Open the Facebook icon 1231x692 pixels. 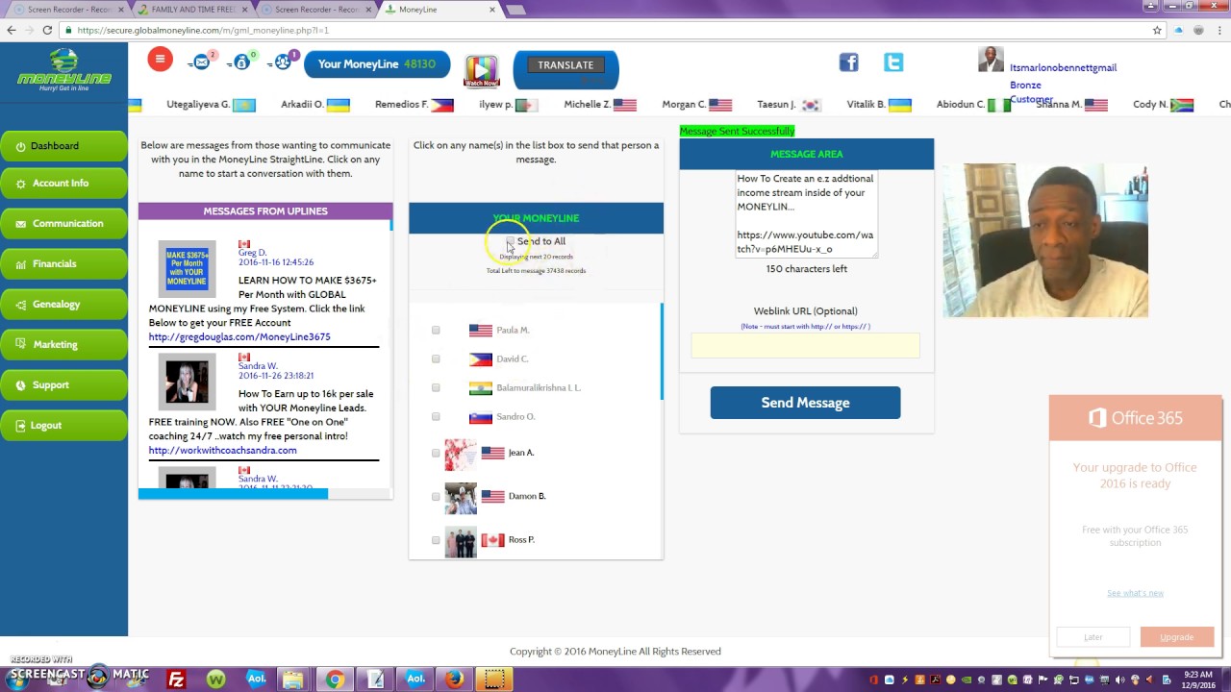tap(848, 62)
